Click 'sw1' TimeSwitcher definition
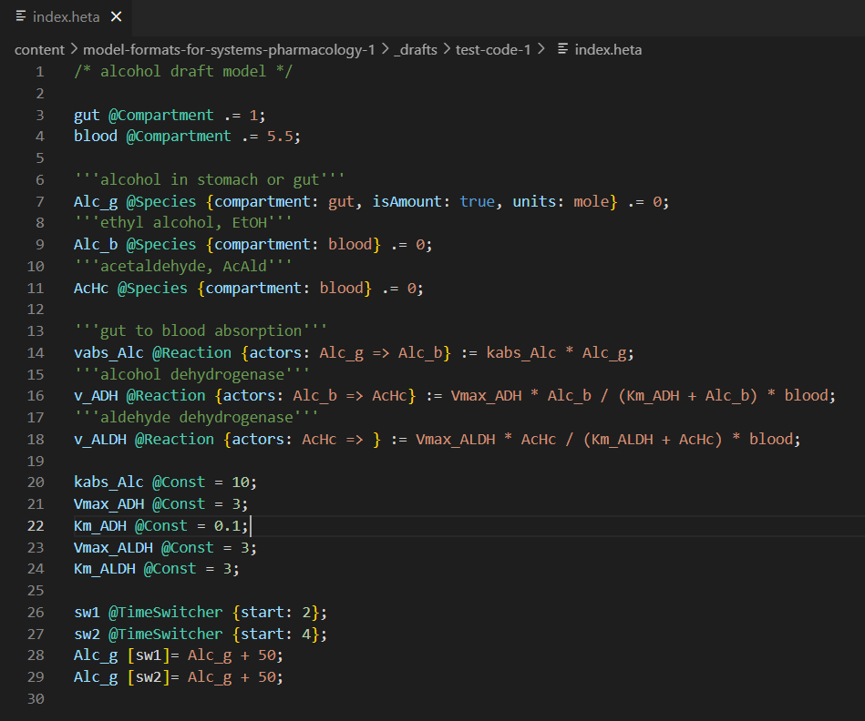Image resolution: width=865 pixels, height=721 pixels. click(88, 612)
